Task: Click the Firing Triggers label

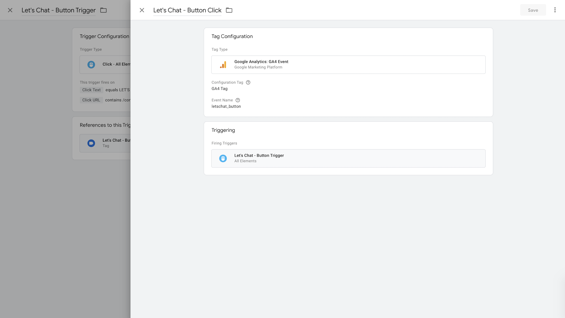Action: pyautogui.click(x=224, y=143)
